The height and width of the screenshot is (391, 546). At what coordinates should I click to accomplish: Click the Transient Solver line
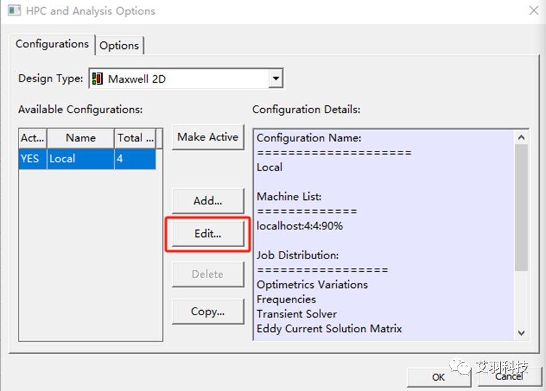pos(297,314)
